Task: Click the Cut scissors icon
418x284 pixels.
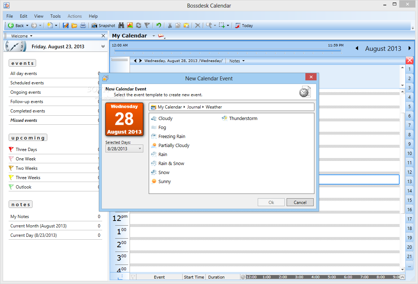Action: coord(170,26)
